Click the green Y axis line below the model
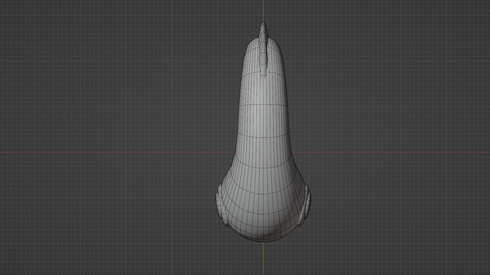This screenshot has width=490, height=275. tap(263, 258)
